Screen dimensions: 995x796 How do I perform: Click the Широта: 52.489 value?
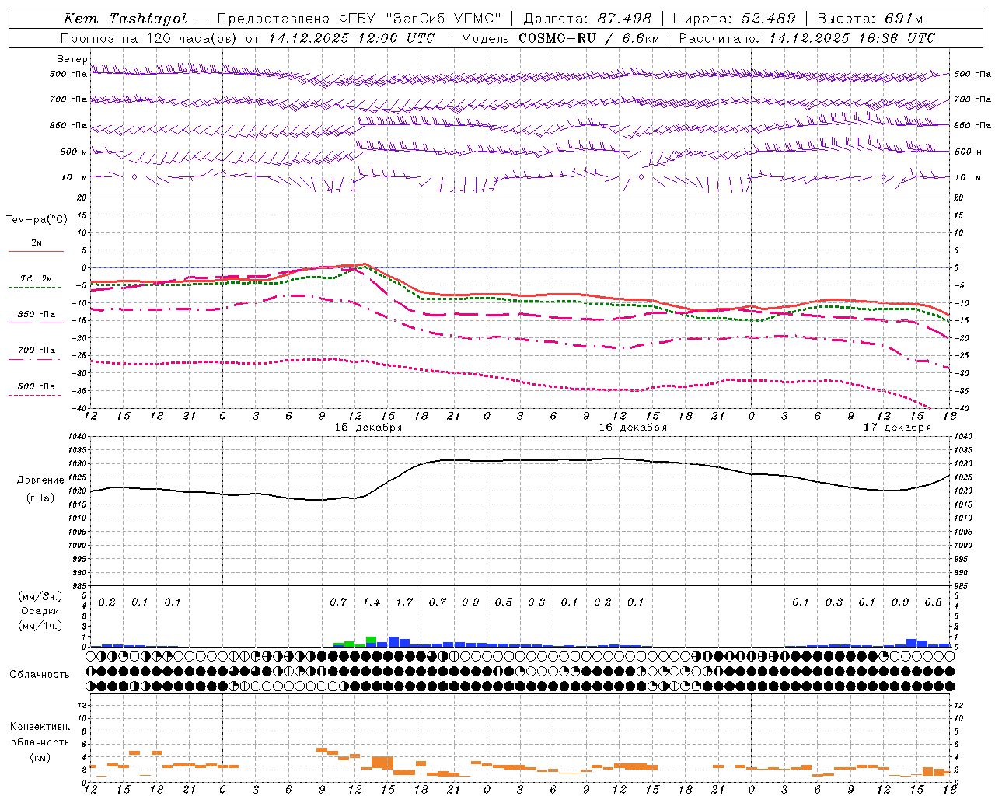(735, 19)
